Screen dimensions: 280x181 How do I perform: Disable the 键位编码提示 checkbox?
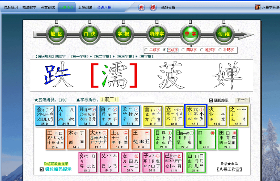coord(41,169)
